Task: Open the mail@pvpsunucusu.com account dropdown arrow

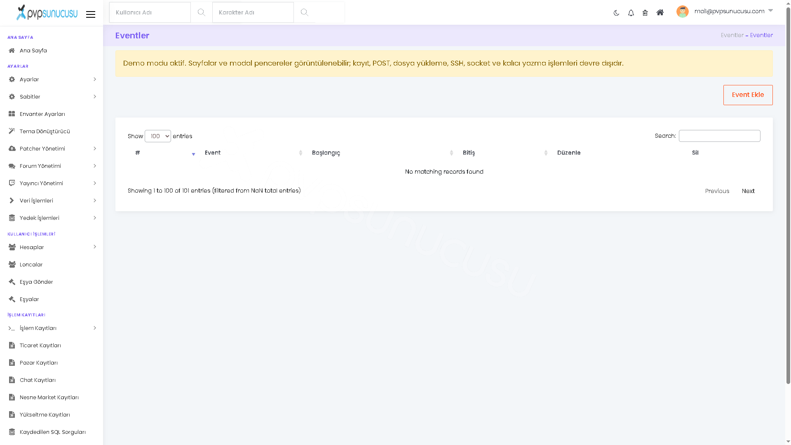Action: point(770,11)
